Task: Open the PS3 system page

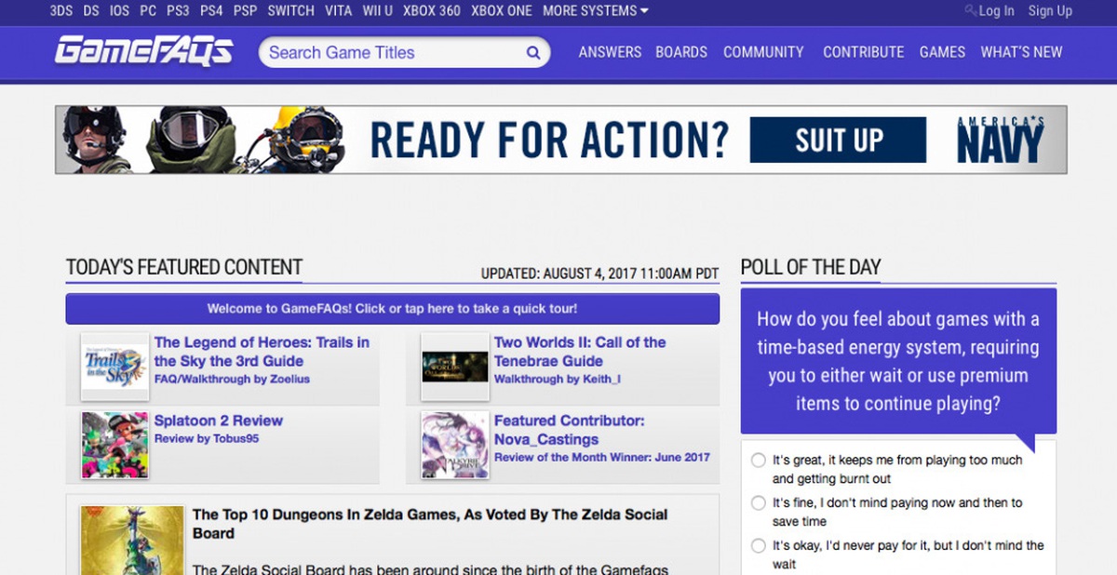Action: click(179, 11)
